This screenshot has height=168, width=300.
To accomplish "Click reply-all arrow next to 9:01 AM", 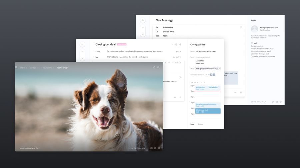I will [x=169, y=63].
